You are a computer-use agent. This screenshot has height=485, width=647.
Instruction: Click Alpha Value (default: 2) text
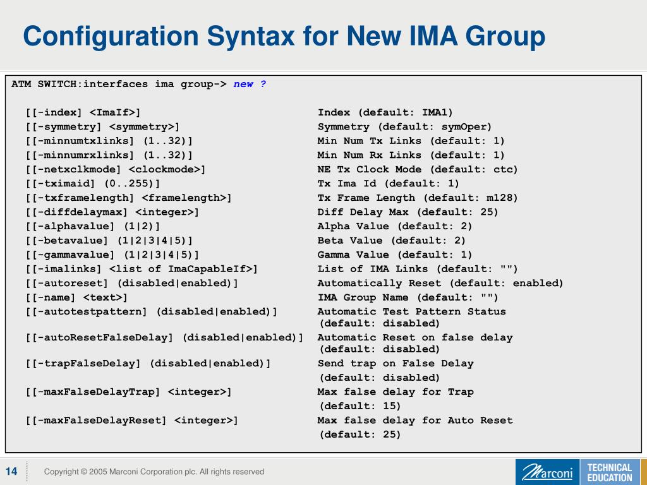point(394,227)
